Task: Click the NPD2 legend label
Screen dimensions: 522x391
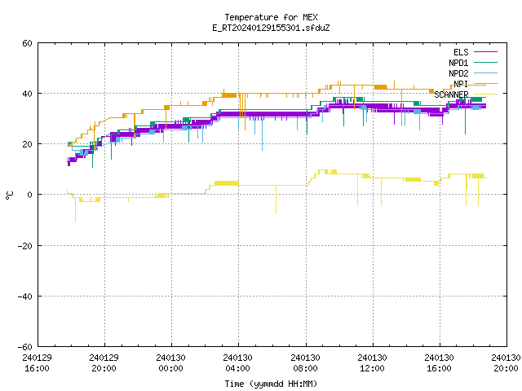Action: point(458,73)
